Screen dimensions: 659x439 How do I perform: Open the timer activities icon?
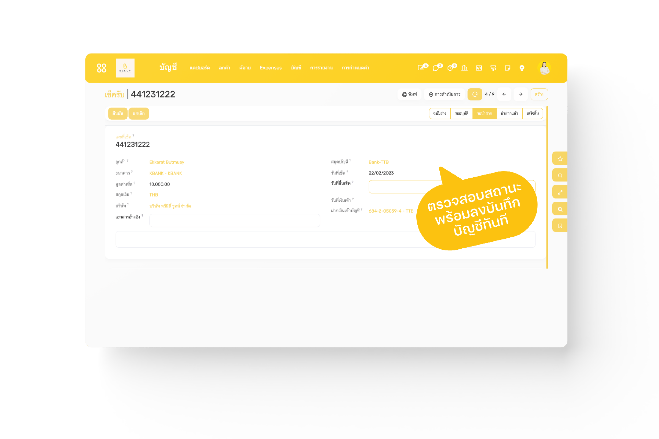click(x=451, y=68)
